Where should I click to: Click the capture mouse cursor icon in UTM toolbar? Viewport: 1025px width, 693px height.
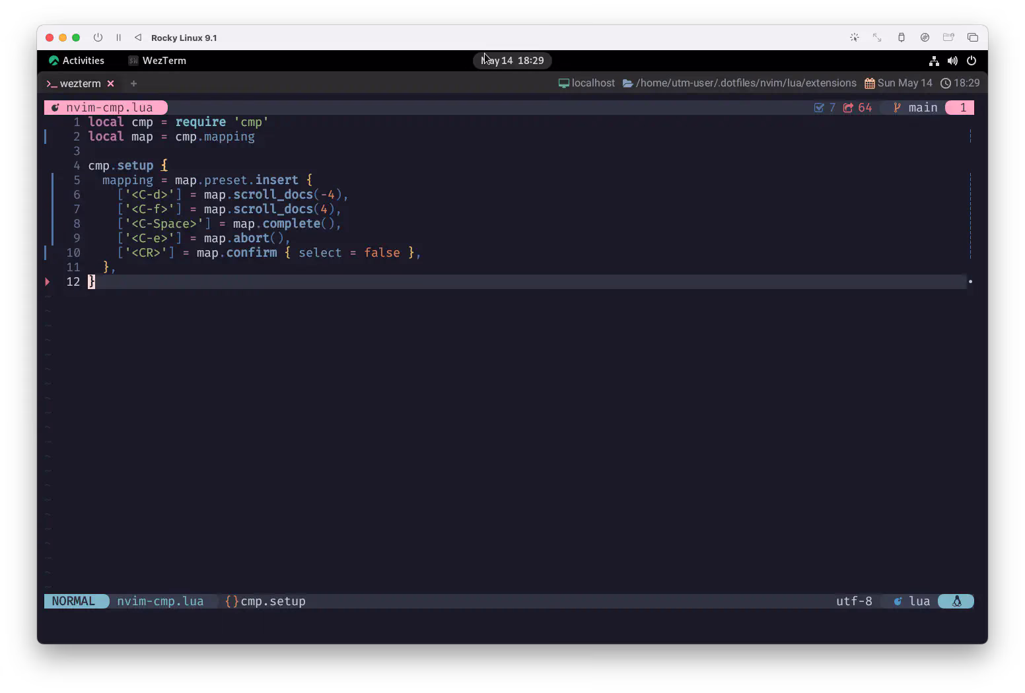(x=854, y=38)
